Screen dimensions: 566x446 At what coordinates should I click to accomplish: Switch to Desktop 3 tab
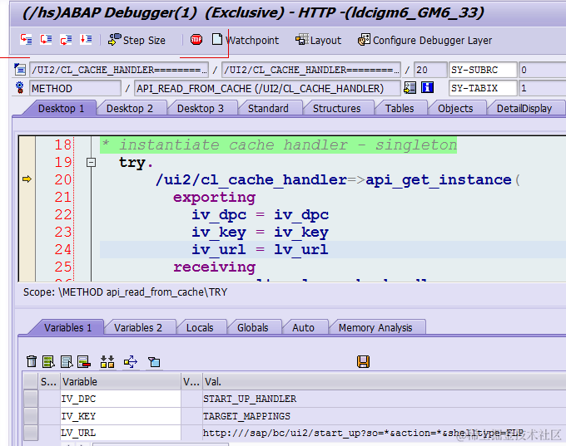(201, 109)
